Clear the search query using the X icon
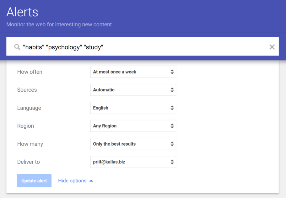The height and width of the screenshot is (198, 286). [x=272, y=47]
